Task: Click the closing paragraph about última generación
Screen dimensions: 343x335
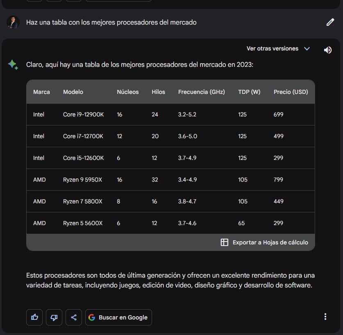Action: (x=170, y=280)
